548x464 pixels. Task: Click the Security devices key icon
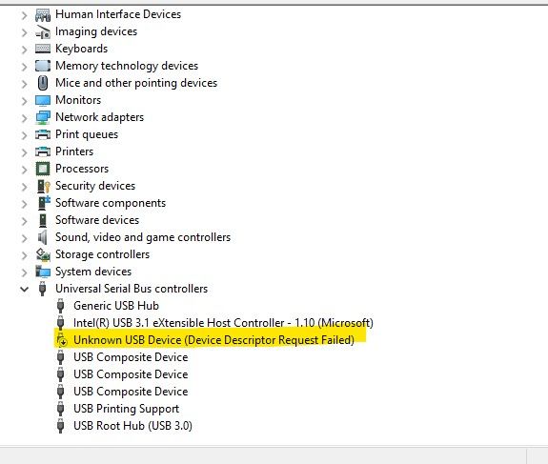tap(43, 186)
